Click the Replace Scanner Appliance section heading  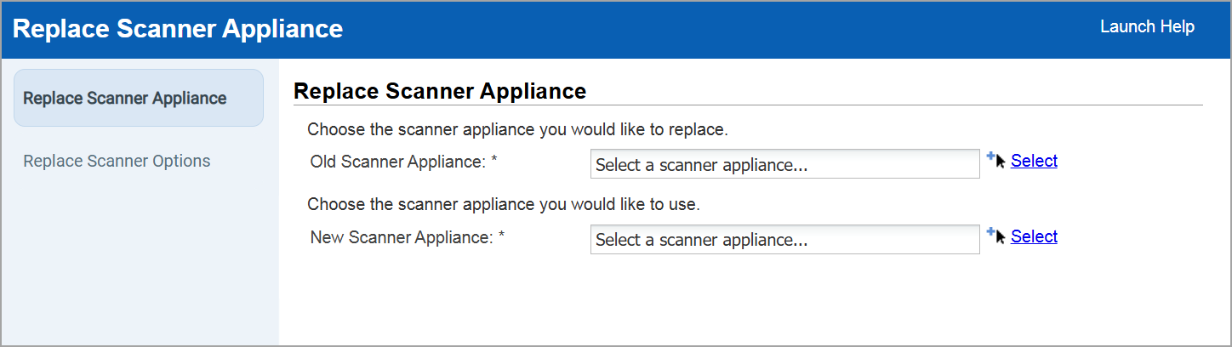439,91
